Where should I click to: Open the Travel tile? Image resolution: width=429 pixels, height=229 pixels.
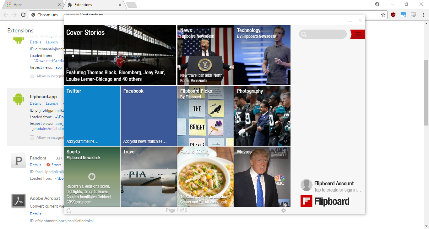tap(149, 176)
